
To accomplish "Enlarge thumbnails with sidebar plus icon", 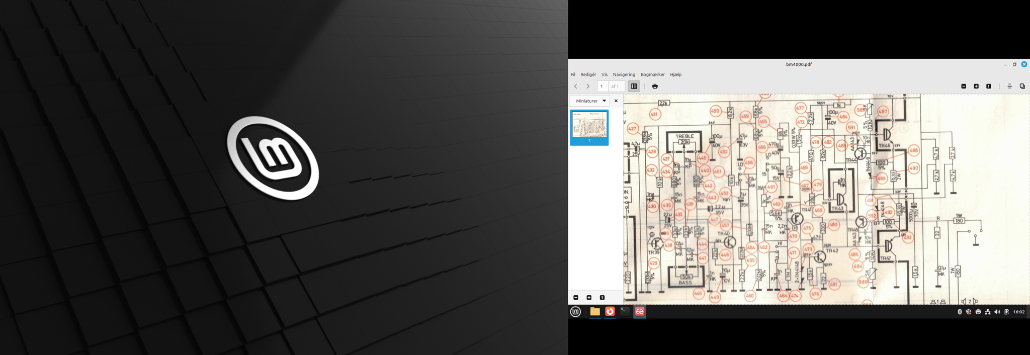I will tap(589, 298).
